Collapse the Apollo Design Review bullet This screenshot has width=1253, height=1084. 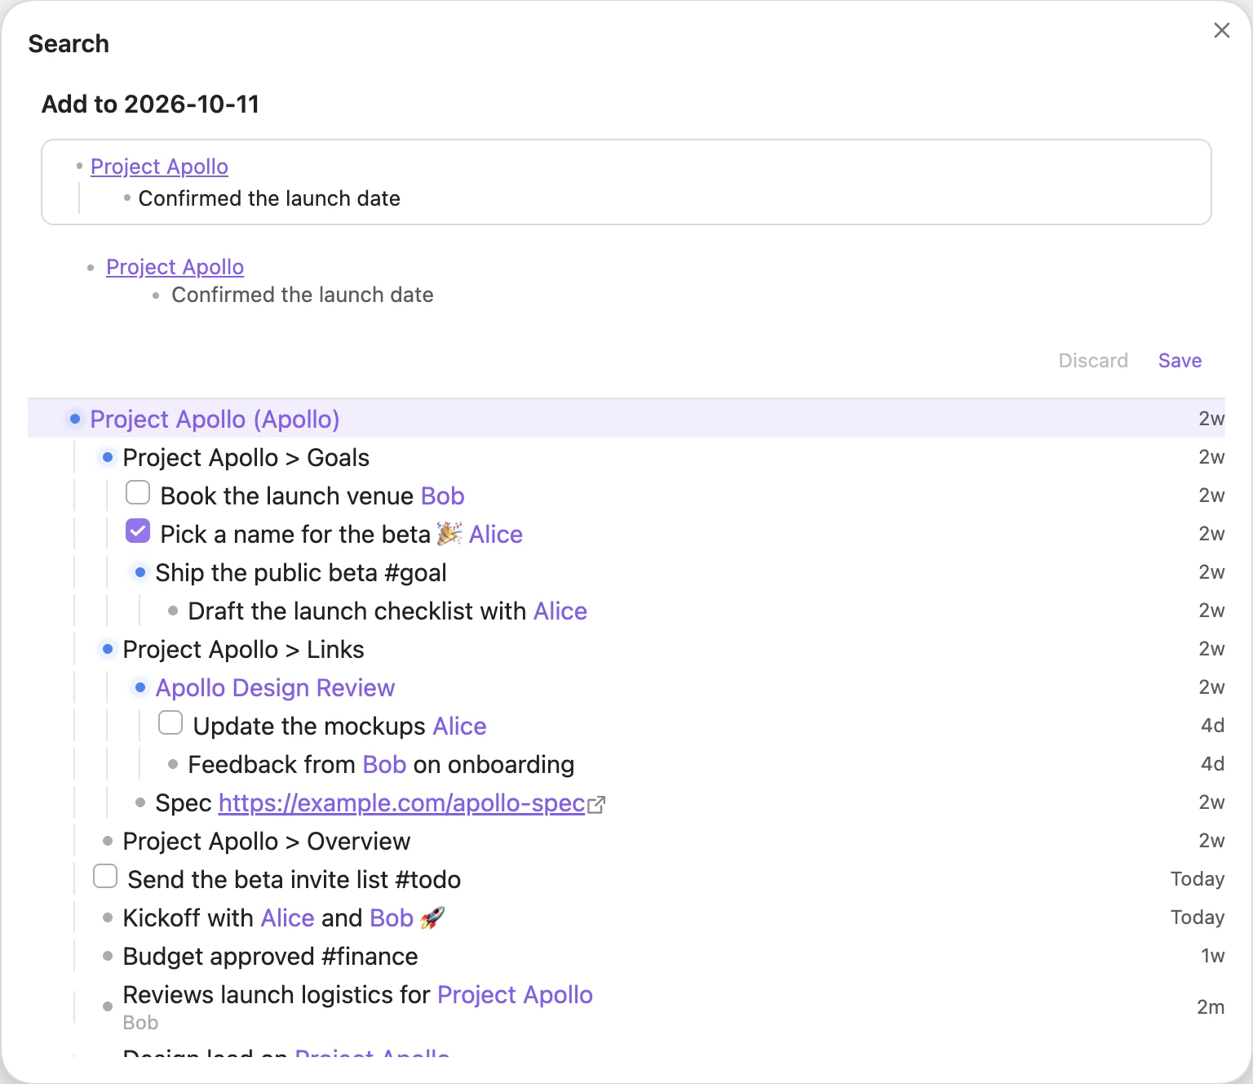point(140,687)
